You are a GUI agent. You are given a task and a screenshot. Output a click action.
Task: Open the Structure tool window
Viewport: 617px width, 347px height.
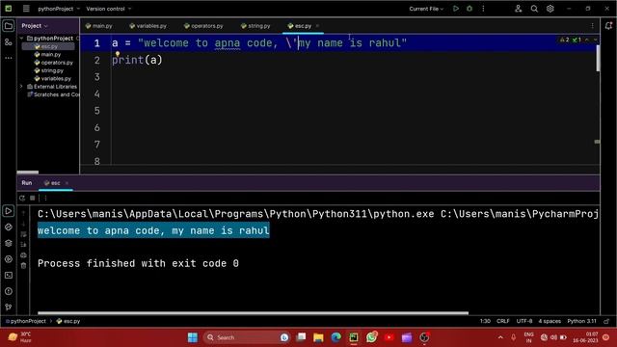click(x=9, y=42)
